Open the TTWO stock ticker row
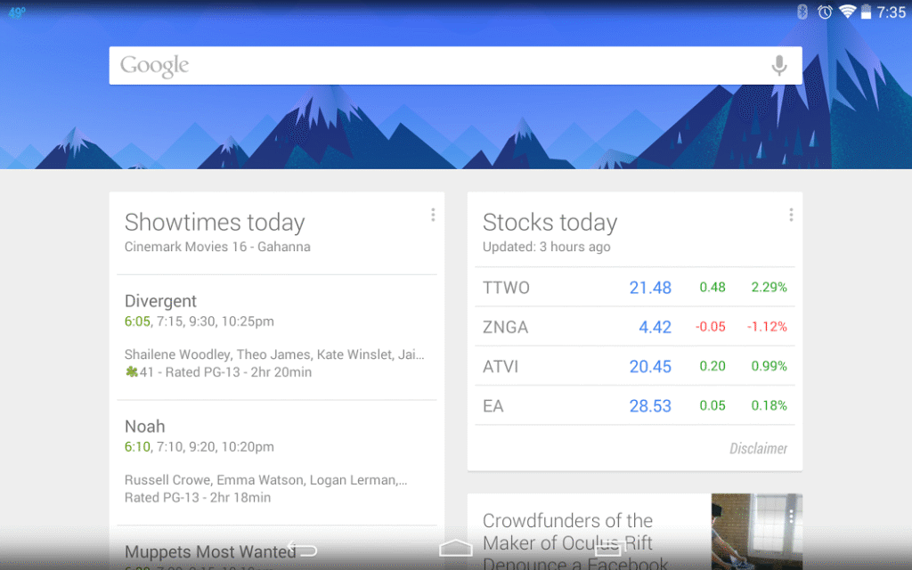The width and height of the screenshot is (912, 570). click(634, 288)
